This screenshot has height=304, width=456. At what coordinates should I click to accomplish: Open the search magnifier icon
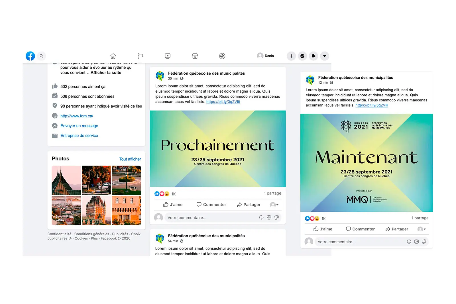[x=41, y=56]
